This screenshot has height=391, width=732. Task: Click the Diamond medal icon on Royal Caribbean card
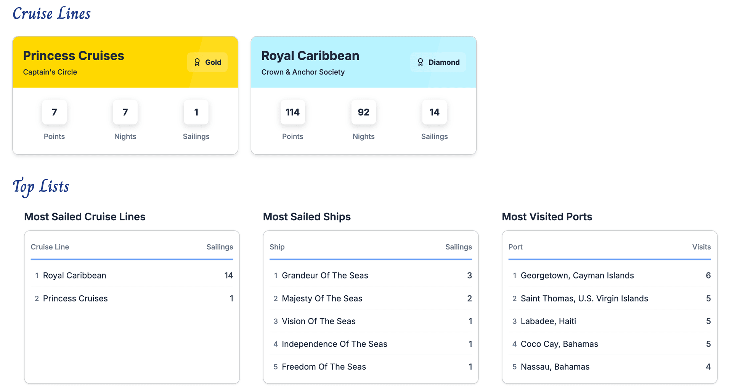pos(420,62)
